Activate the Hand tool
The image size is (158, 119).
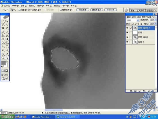pos(3,58)
